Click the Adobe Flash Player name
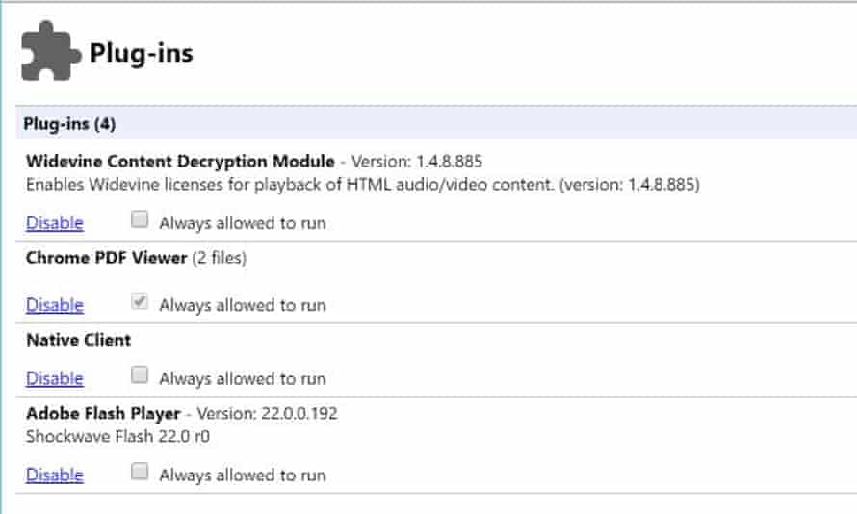The image size is (857, 514). pyautogui.click(x=103, y=414)
